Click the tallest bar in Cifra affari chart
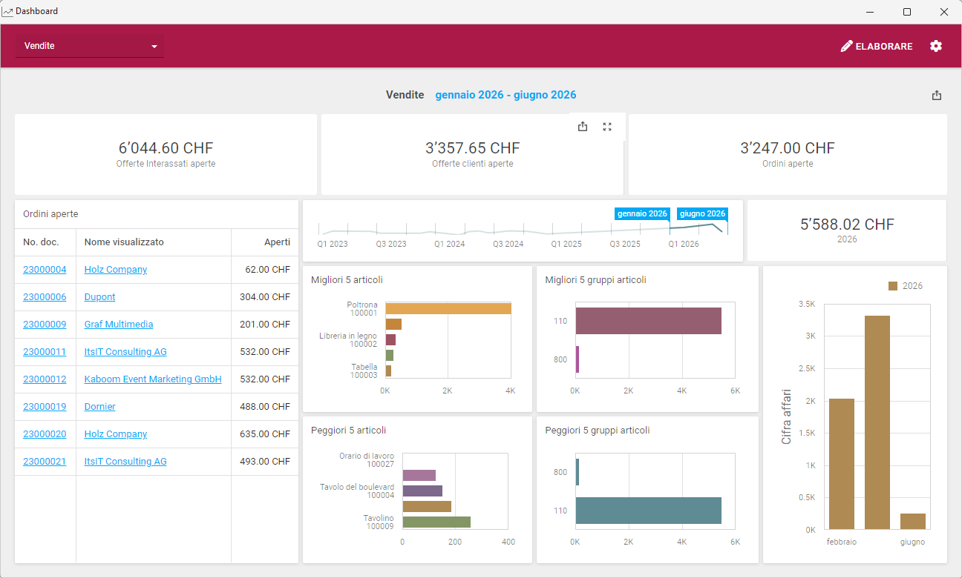 [x=877, y=422]
